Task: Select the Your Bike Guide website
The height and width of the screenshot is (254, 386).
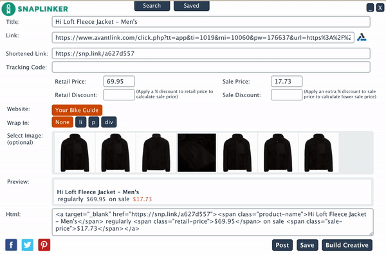Action: point(77,110)
